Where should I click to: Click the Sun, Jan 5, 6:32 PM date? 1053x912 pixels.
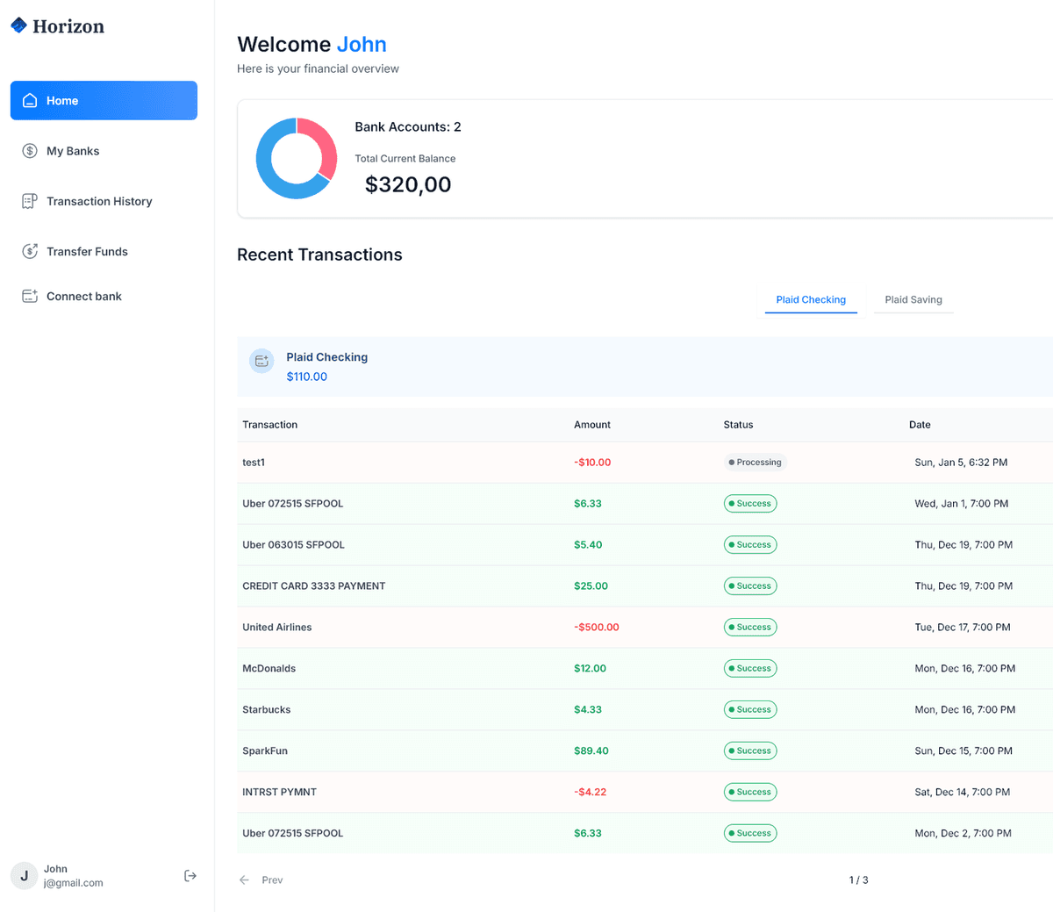[961, 463]
